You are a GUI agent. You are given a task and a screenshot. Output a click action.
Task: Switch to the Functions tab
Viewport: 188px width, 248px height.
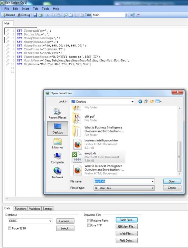(21, 209)
